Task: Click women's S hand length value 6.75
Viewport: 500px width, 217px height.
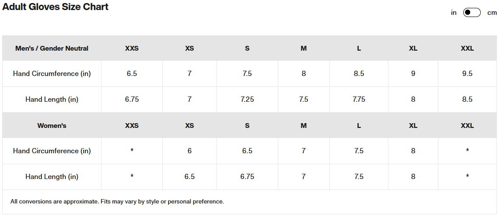Action: (247, 177)
